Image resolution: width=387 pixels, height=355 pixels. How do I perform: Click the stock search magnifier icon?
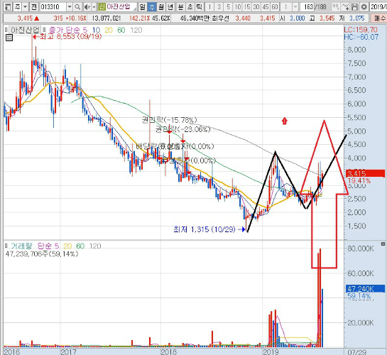(x=77, y=7)
